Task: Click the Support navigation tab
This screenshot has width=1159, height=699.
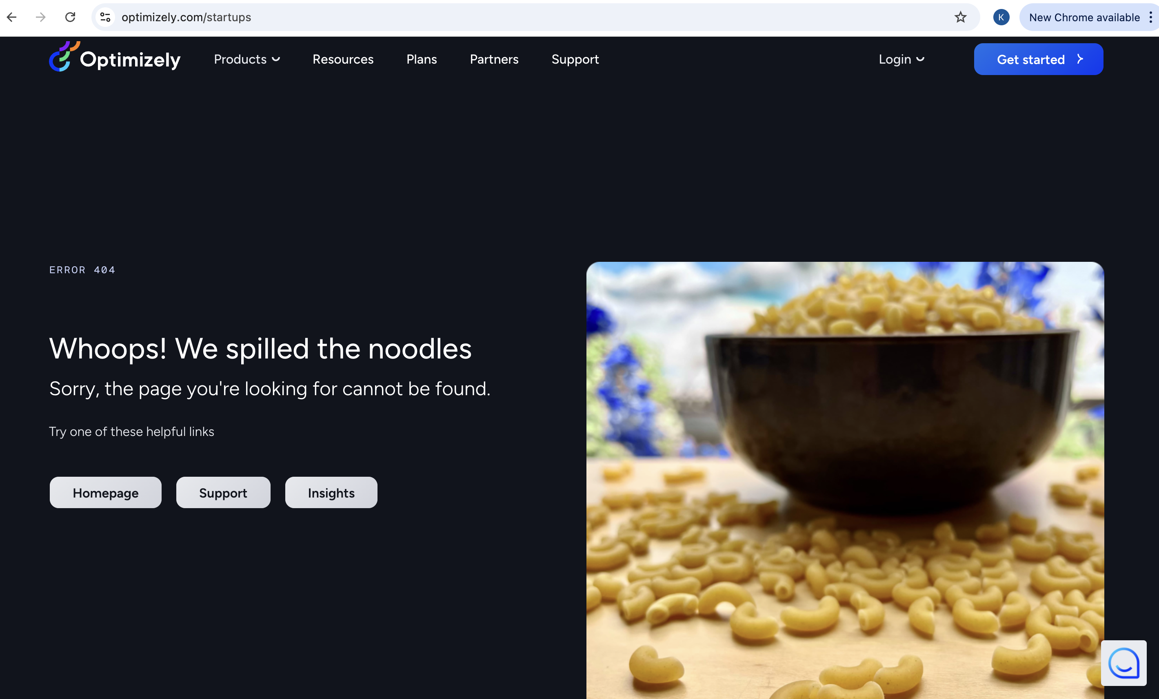Action: pyautogui.click(x=575, y=59)
